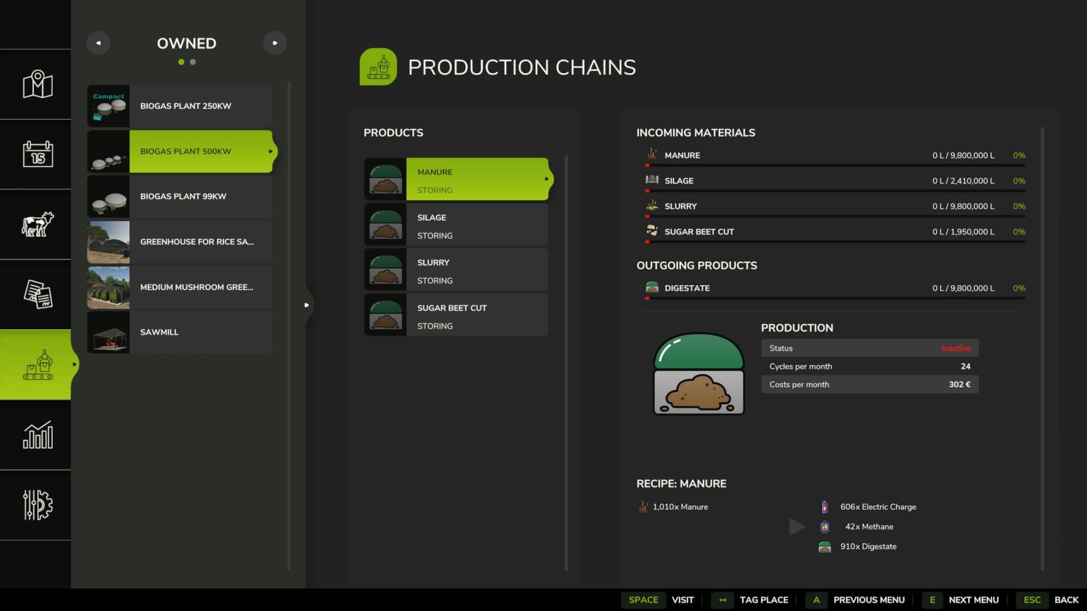
Task: Select the production chains factory sidebar icon
Action: [37, 364]
